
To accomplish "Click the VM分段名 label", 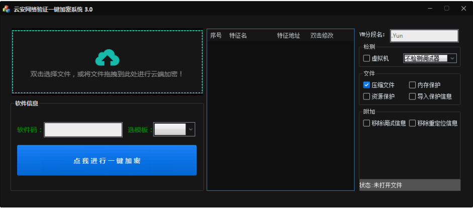I will [372, 35].
